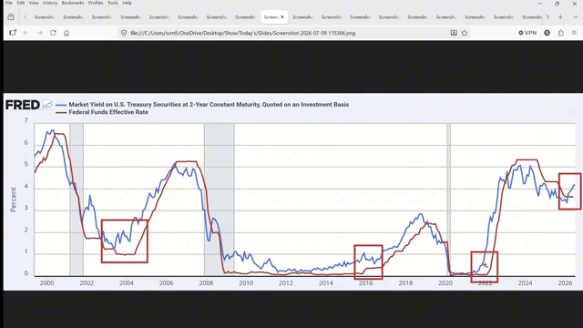583x328 pixels.
Task: Close the active Screenshot tab
Action: pyautogui.click(x=282, y=17)
